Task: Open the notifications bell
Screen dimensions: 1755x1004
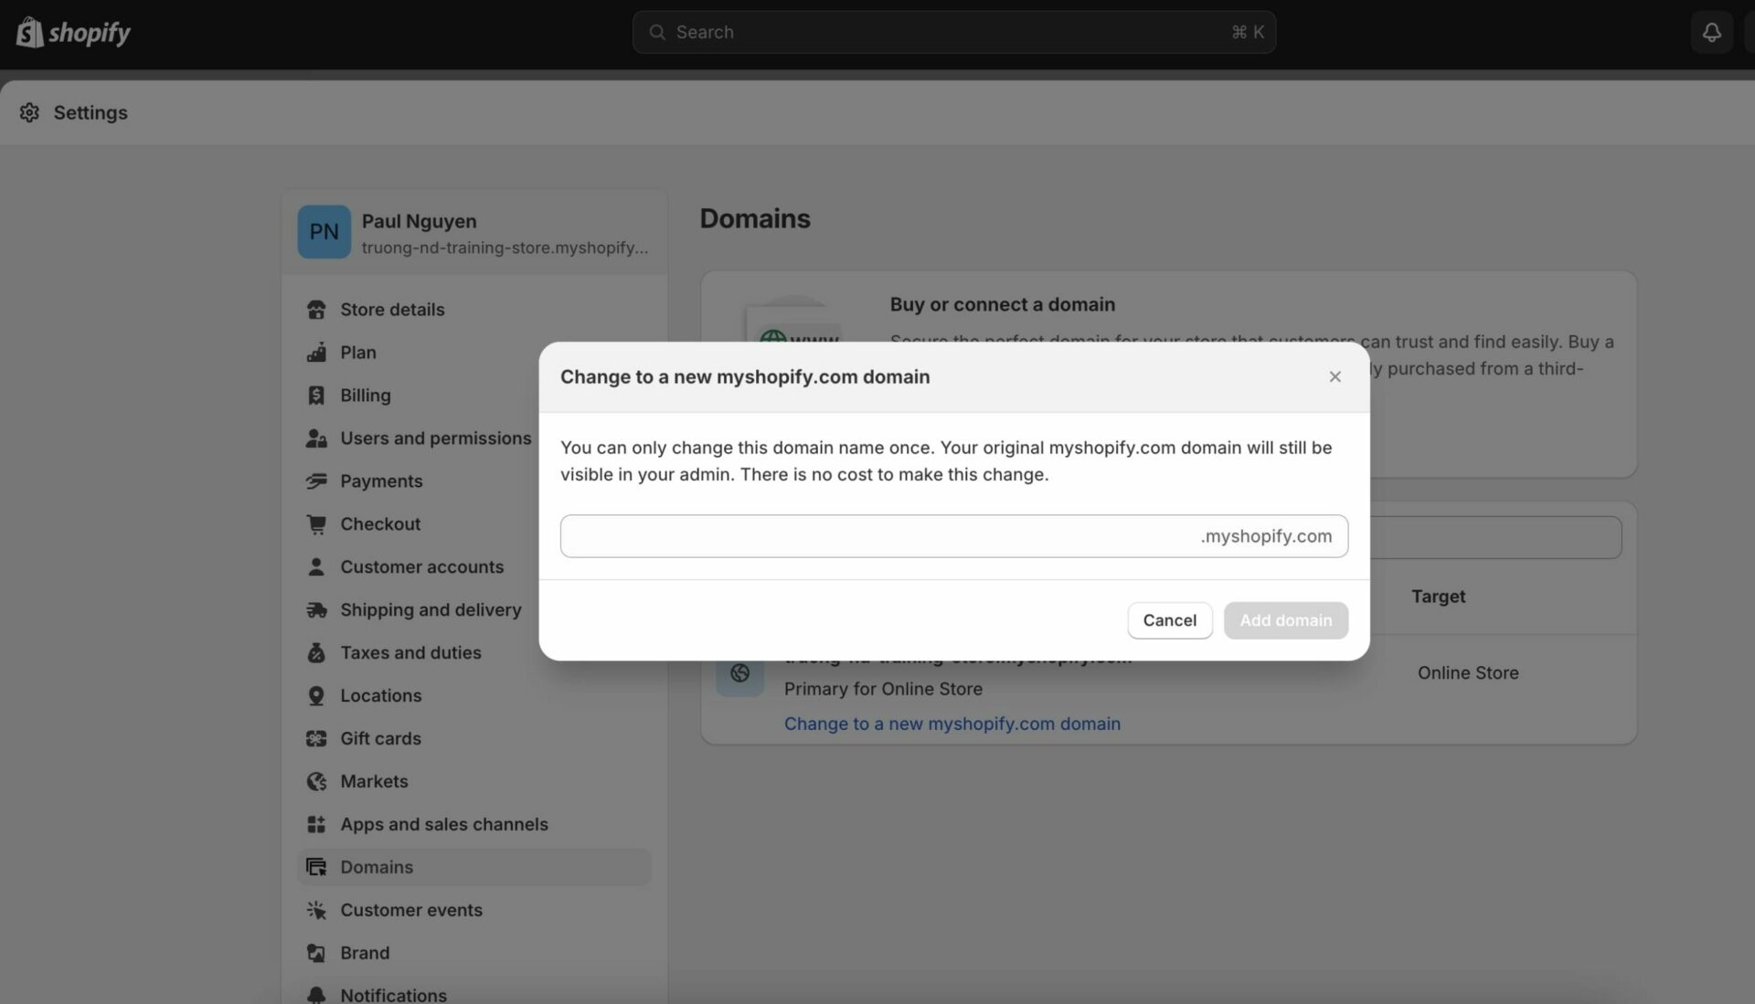Action: click(1711, 32)
